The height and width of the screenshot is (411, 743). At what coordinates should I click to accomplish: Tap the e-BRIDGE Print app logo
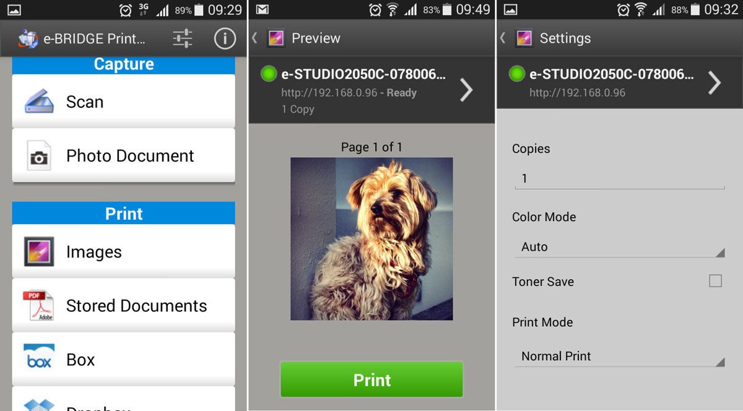tap(28, 38)
